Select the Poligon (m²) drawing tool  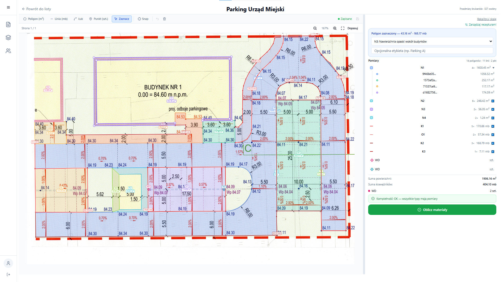click(34, 19)
